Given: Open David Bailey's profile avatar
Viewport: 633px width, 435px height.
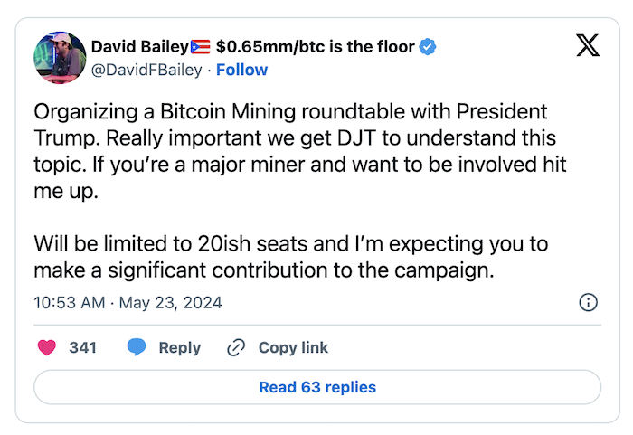Looking at the screenshot, I should 59,57.
